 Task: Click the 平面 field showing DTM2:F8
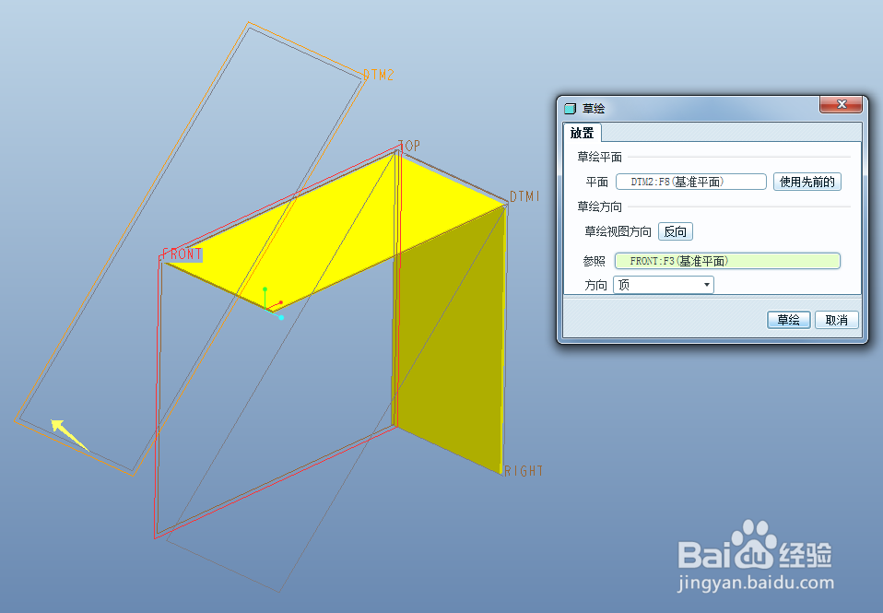(x=691, y=182)
